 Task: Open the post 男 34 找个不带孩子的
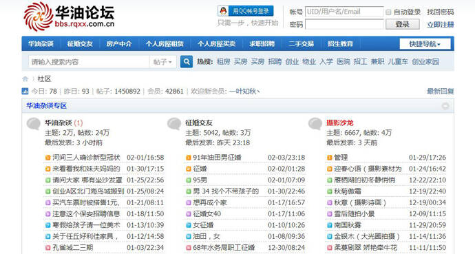tap(226, 191)
